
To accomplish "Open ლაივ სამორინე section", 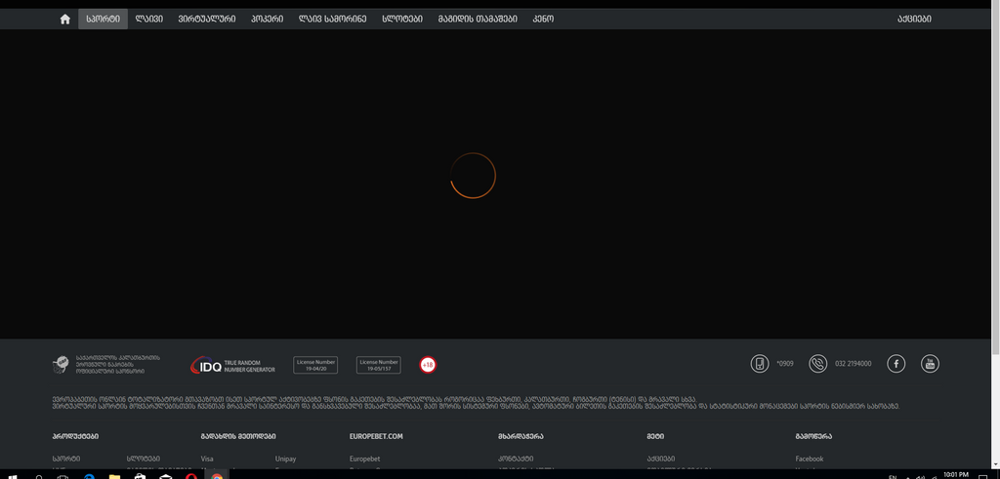I will pyautogui.click(x=332, y=20).
